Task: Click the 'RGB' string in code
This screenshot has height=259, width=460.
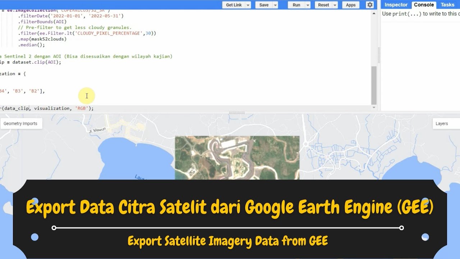Action: (x=82, y=108)
